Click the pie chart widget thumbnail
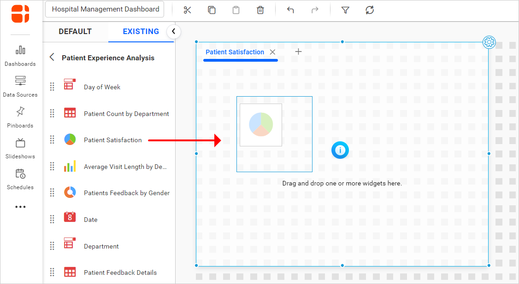This screenshot has height=284, width=519. pos(261,125)
